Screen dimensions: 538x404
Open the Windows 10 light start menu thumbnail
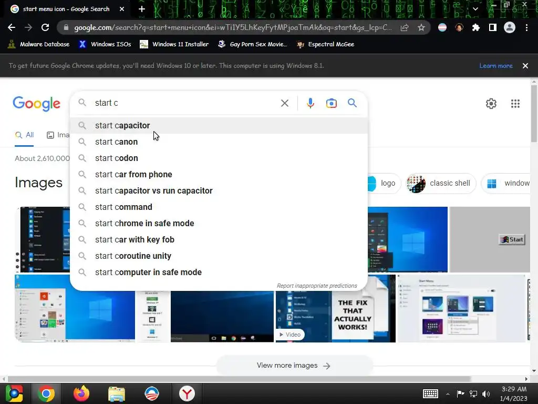coord(75,308)
